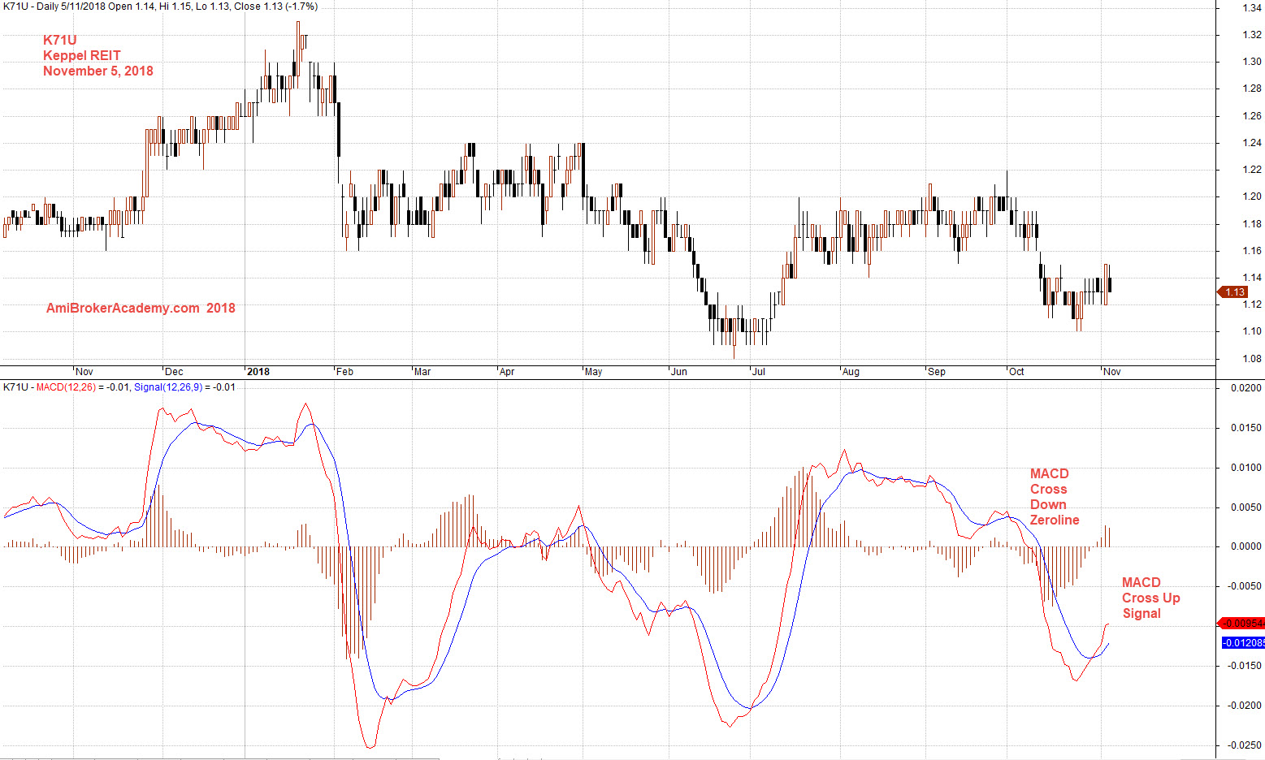Click the 'Mar' month label on time axis
This screenshot has width=1265, height=760.
(422, 372)
